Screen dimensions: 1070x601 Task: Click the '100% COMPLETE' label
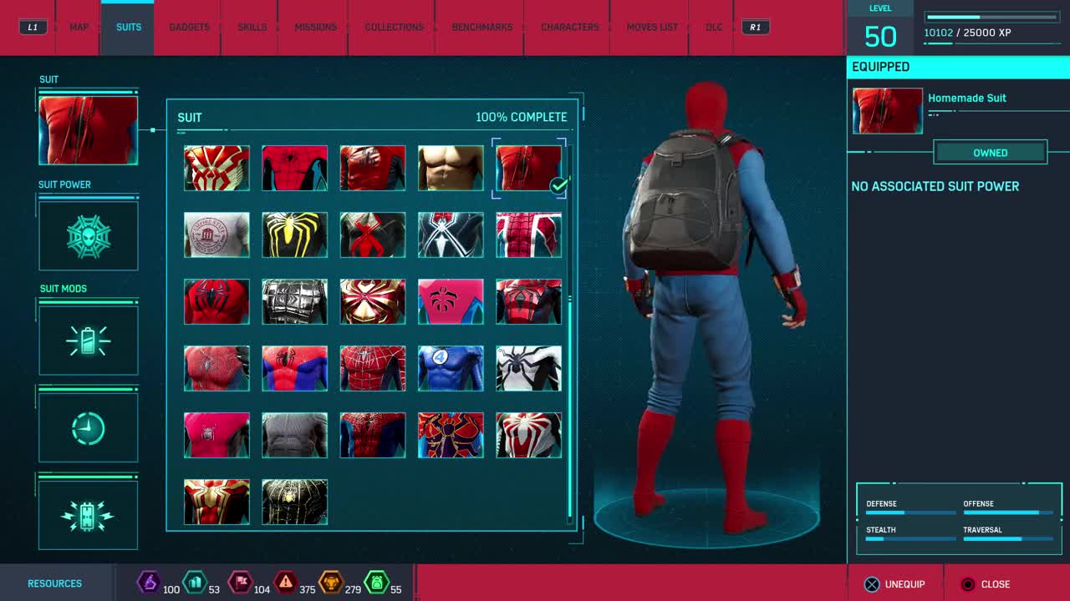[521, 118]
